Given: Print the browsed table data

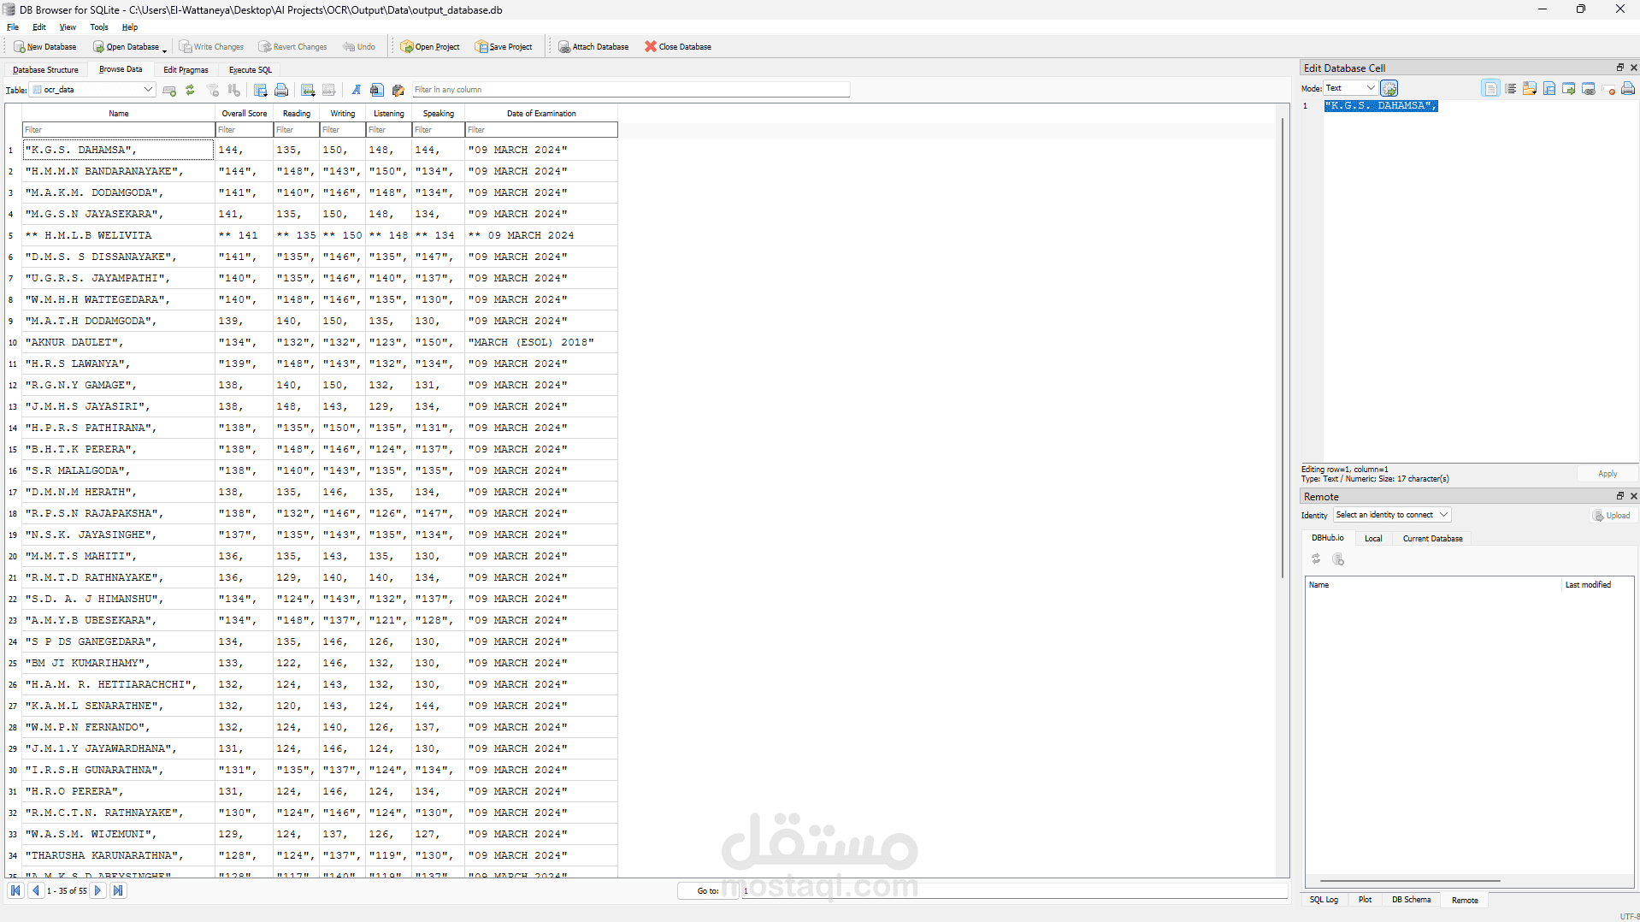Looking at the screenshot, I should click(281, 90).
